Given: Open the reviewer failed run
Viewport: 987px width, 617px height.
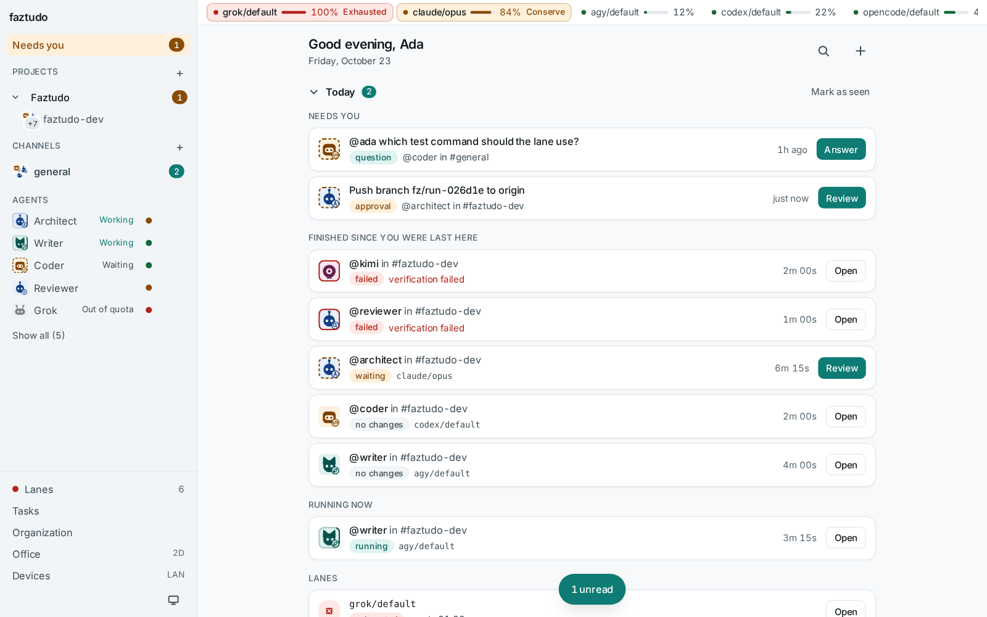Looking at the screenshot, I should point(846,320).
